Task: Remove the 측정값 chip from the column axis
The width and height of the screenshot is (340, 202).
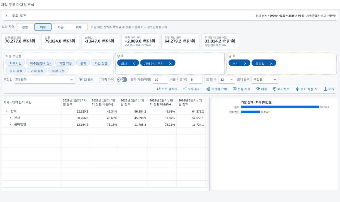Action: click(x=271, y=64)
